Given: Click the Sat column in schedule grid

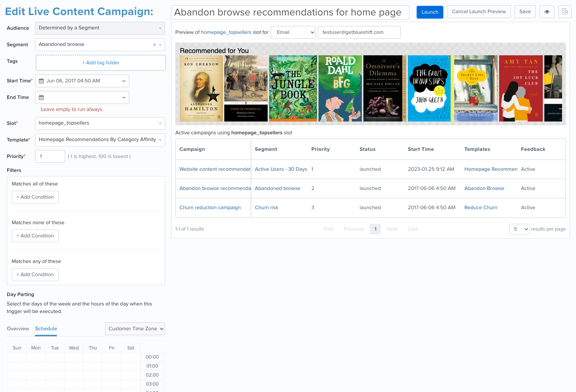Looking at the screenshot, I should point(131,348).
